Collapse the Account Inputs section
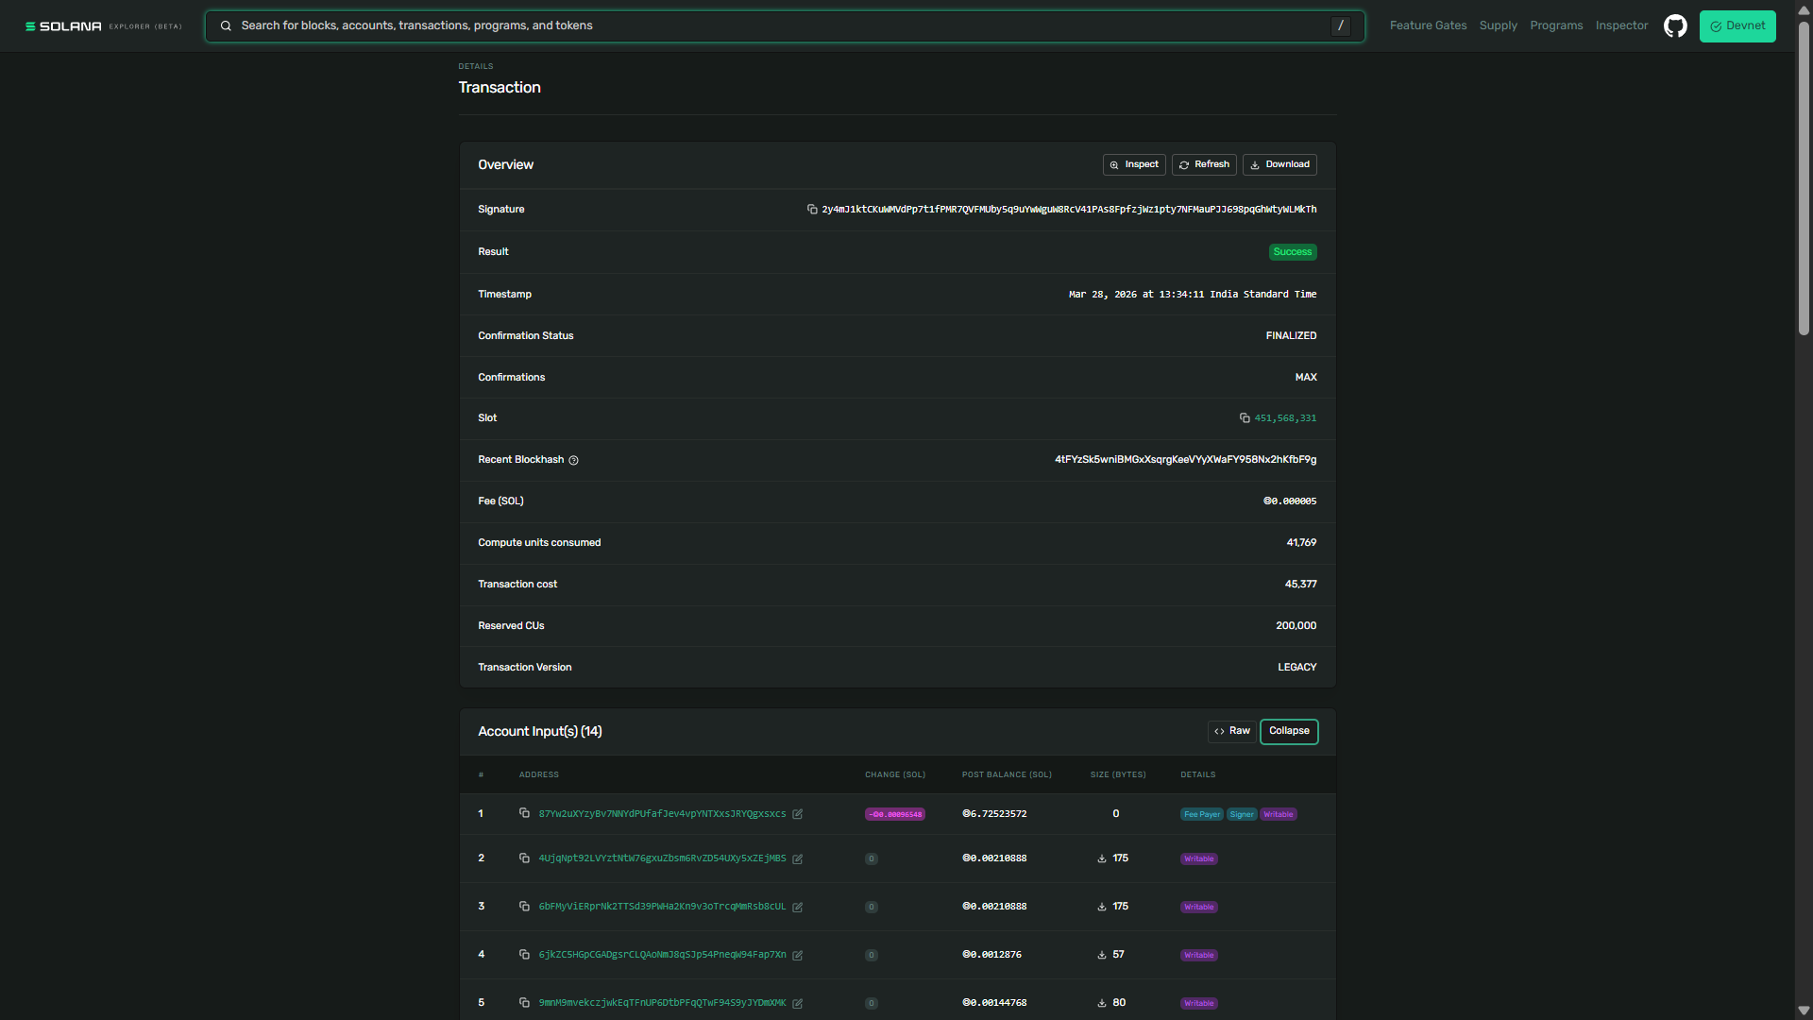1813x1020 pixels. (x=1289, y=732)
